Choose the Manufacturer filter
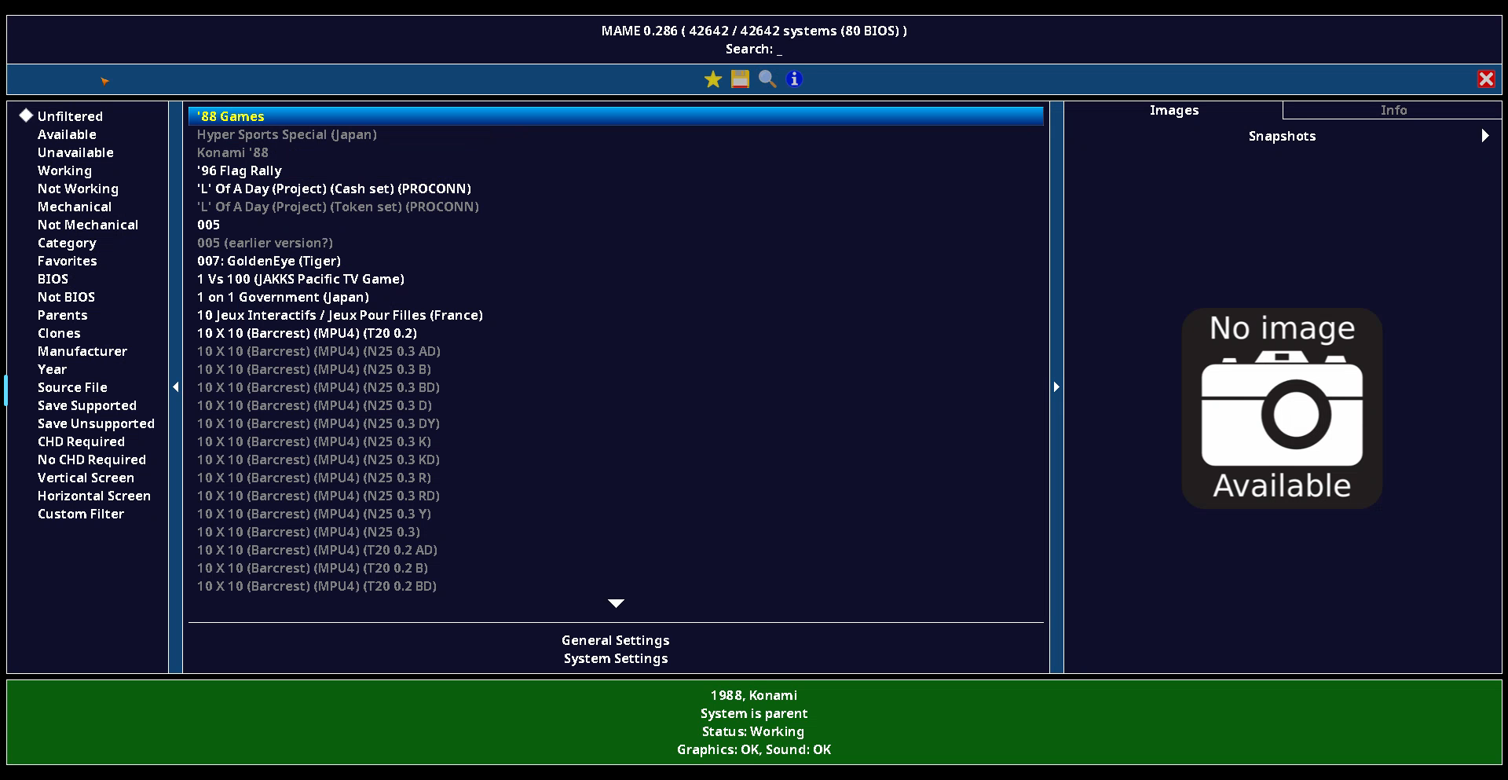Screen dimensions: 1508x780 pos(82,351)
